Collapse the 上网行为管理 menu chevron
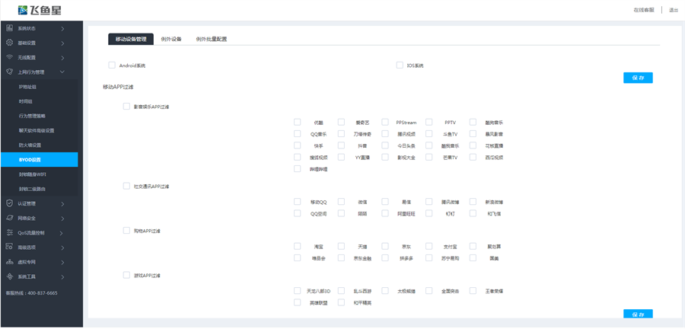 pos(62,72)
